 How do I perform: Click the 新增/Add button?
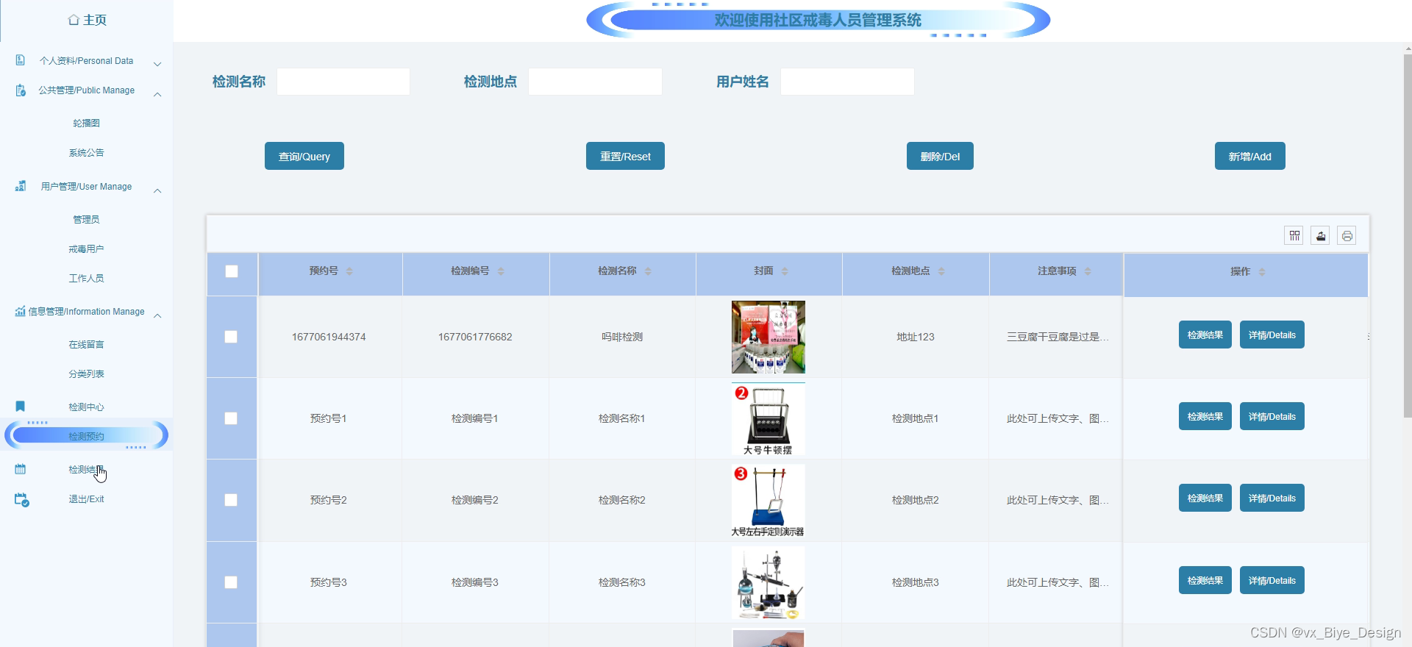[1250, 156]
